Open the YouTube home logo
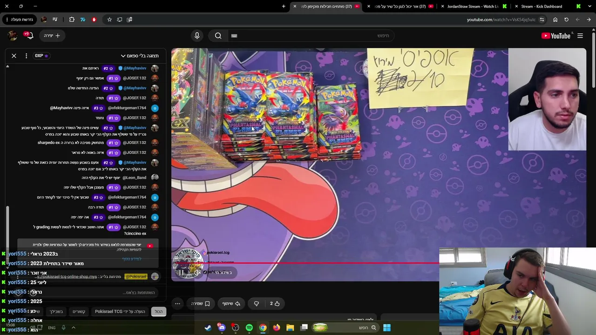The width and height of the screenshot is (596, 335). (x=556, y=36)
